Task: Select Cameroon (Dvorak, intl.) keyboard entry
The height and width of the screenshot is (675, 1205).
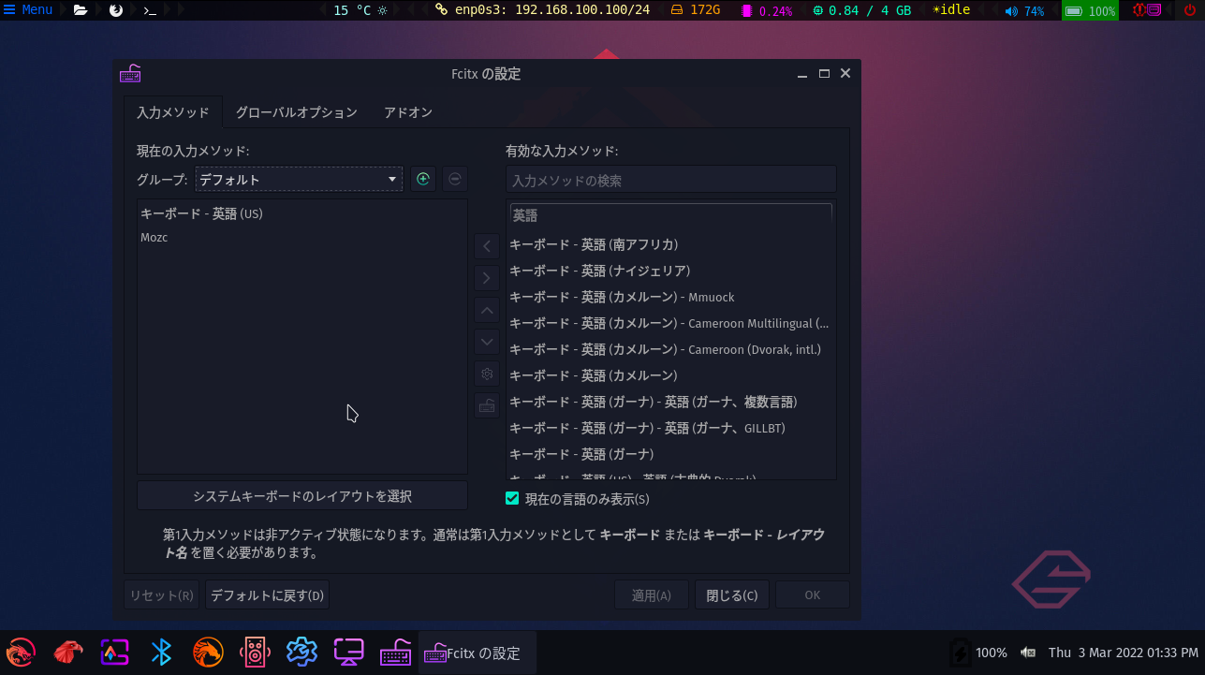Action: (670, 349)
